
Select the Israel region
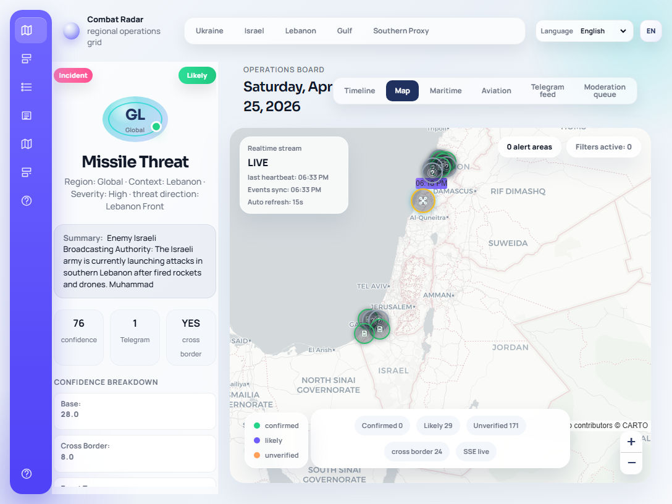tap(254, 31)
